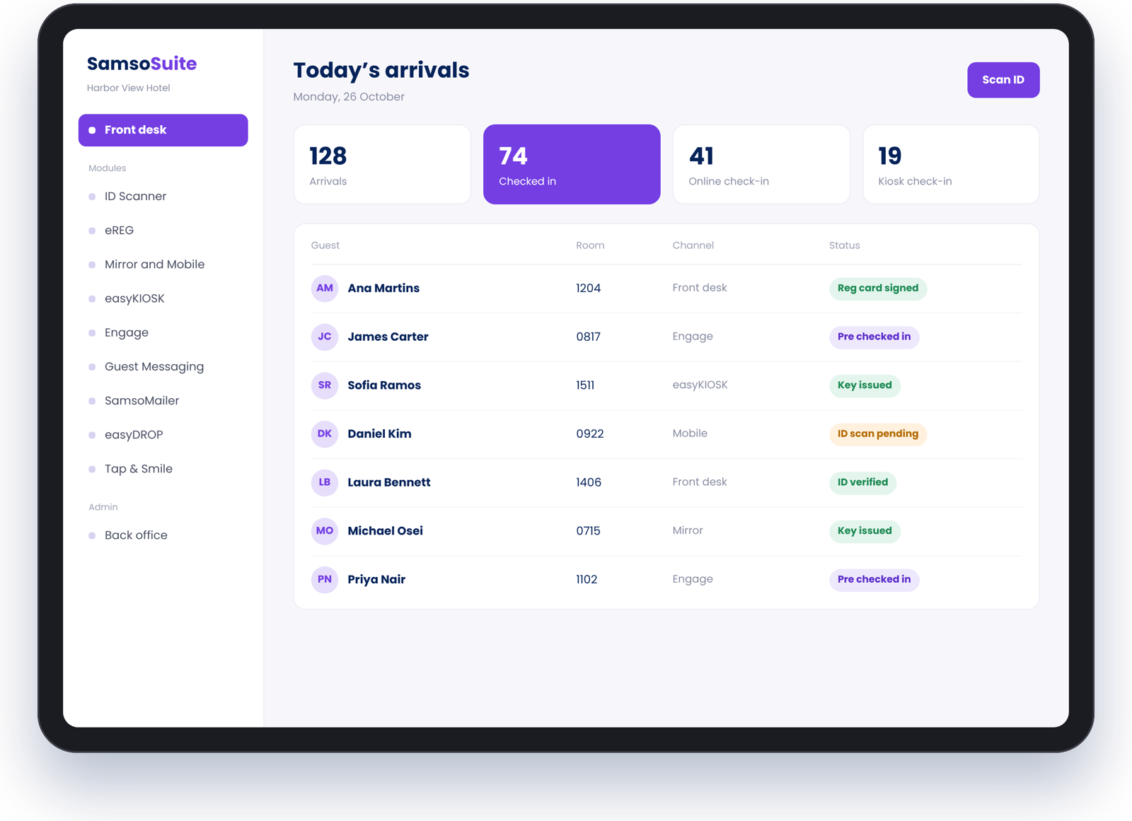Image resolution: width=1132 pixels, height=821 pixels.
Task: Click Priya Nair's Pre checked in badge
Action: (x=874, y=579)
